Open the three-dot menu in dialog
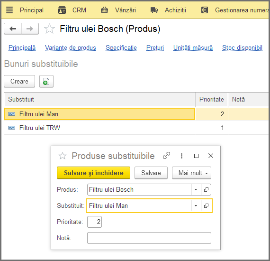The width and height of the screenshot is (270, 261). 181,156
